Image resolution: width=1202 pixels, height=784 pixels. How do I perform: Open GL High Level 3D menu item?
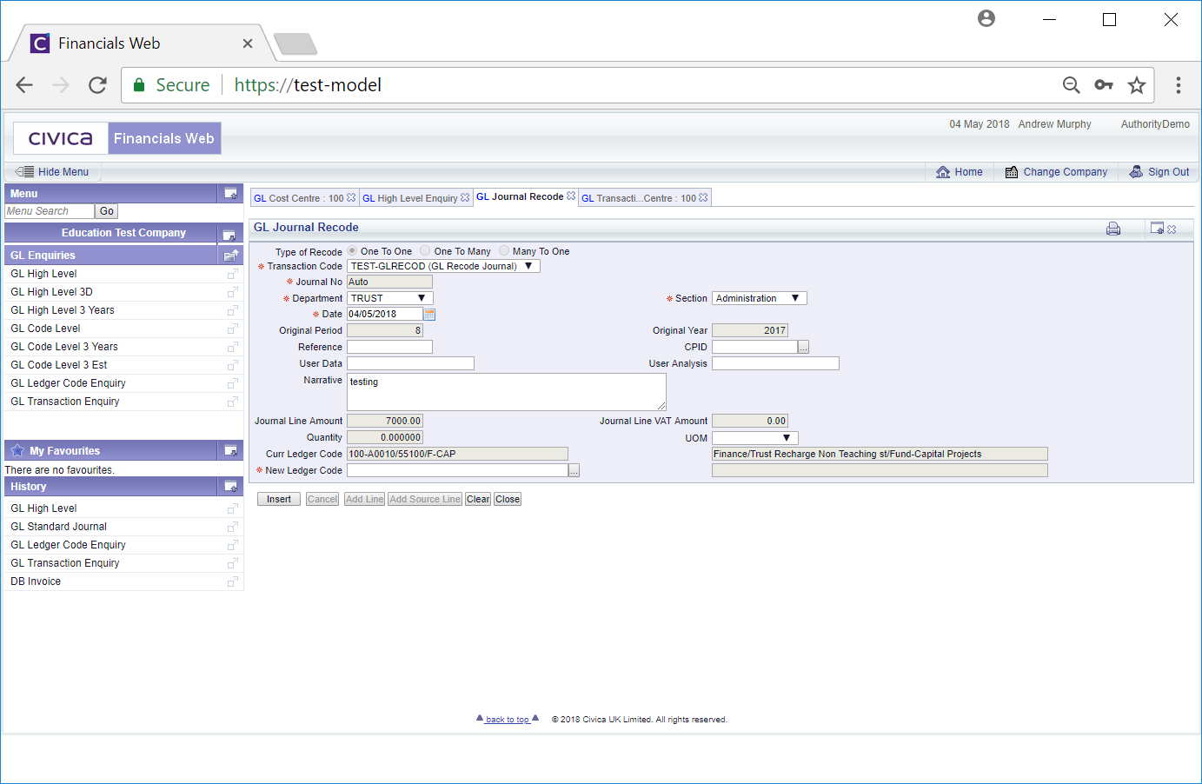51,292
